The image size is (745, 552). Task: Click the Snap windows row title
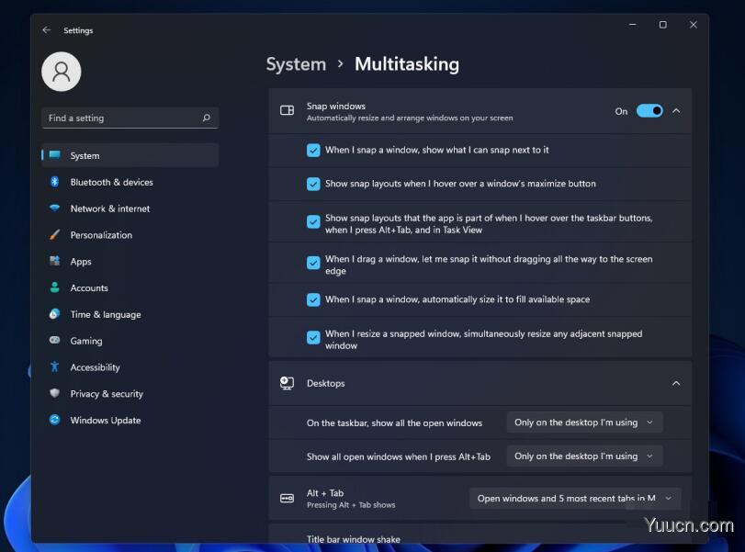pyautogui.click(x=336, y=106)
